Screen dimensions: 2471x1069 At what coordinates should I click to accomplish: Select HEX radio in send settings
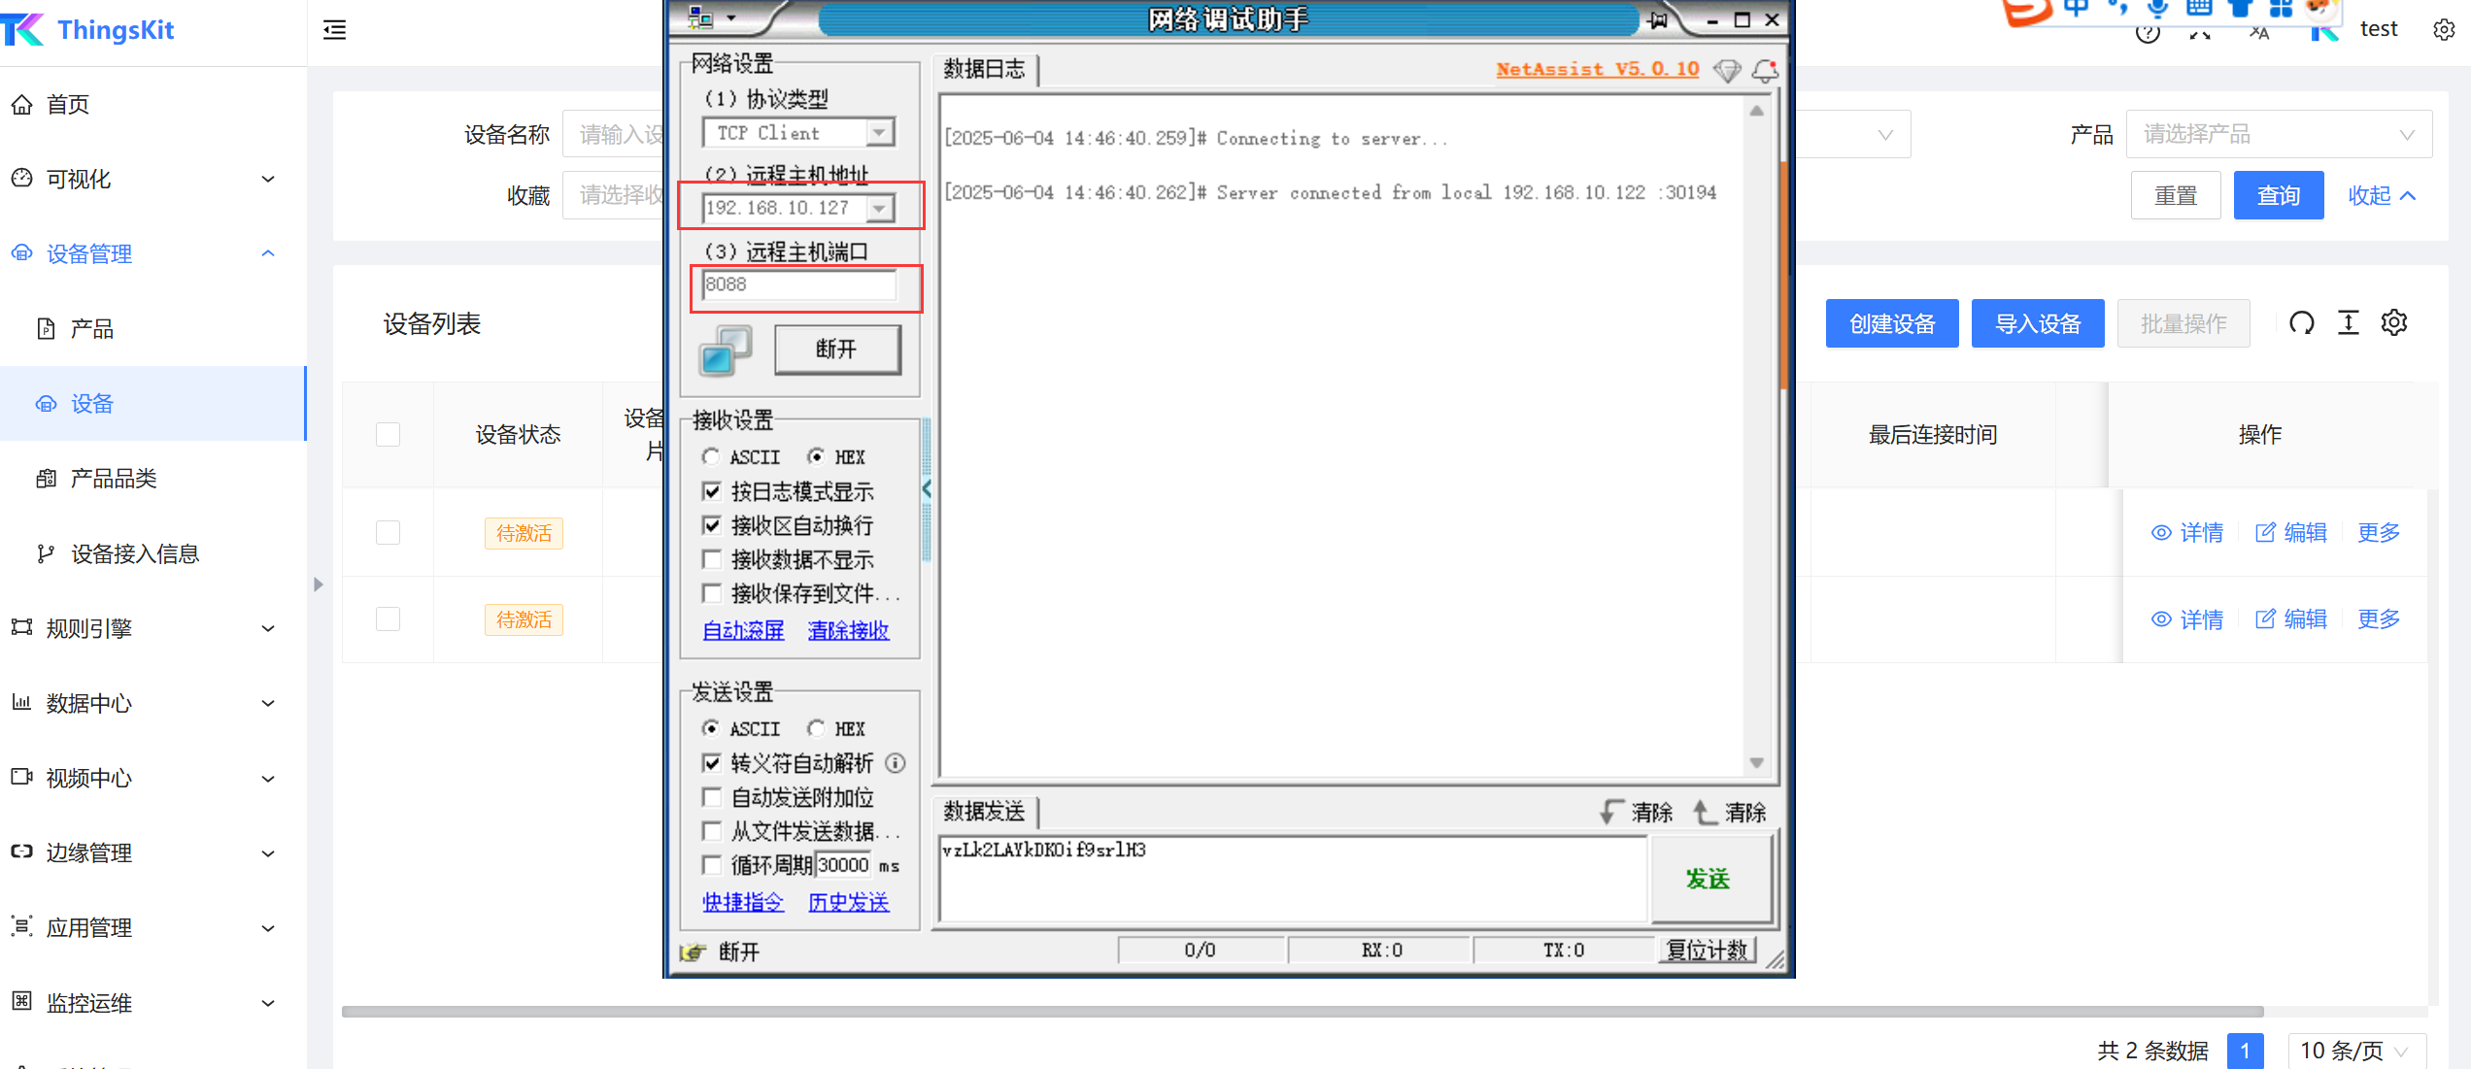816,728
